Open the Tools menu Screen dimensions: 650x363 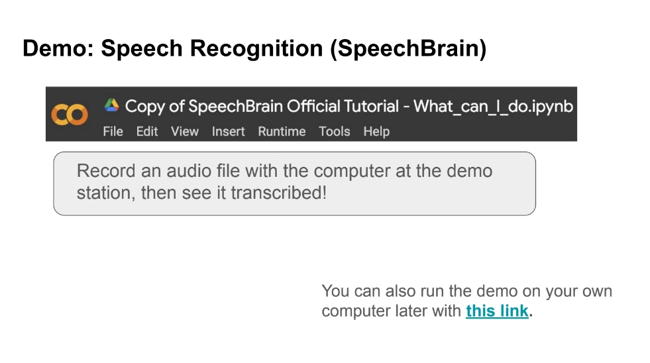pyautogui.click(x=334, y=131)
